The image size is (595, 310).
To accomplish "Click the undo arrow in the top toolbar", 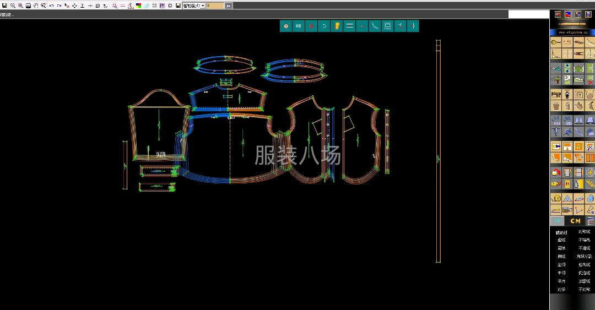I will [x=51, y=6].
